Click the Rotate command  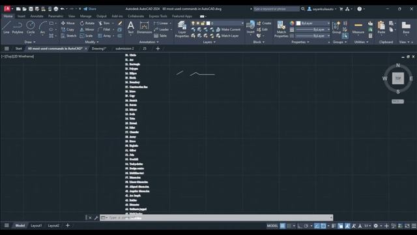coord(87,23)
